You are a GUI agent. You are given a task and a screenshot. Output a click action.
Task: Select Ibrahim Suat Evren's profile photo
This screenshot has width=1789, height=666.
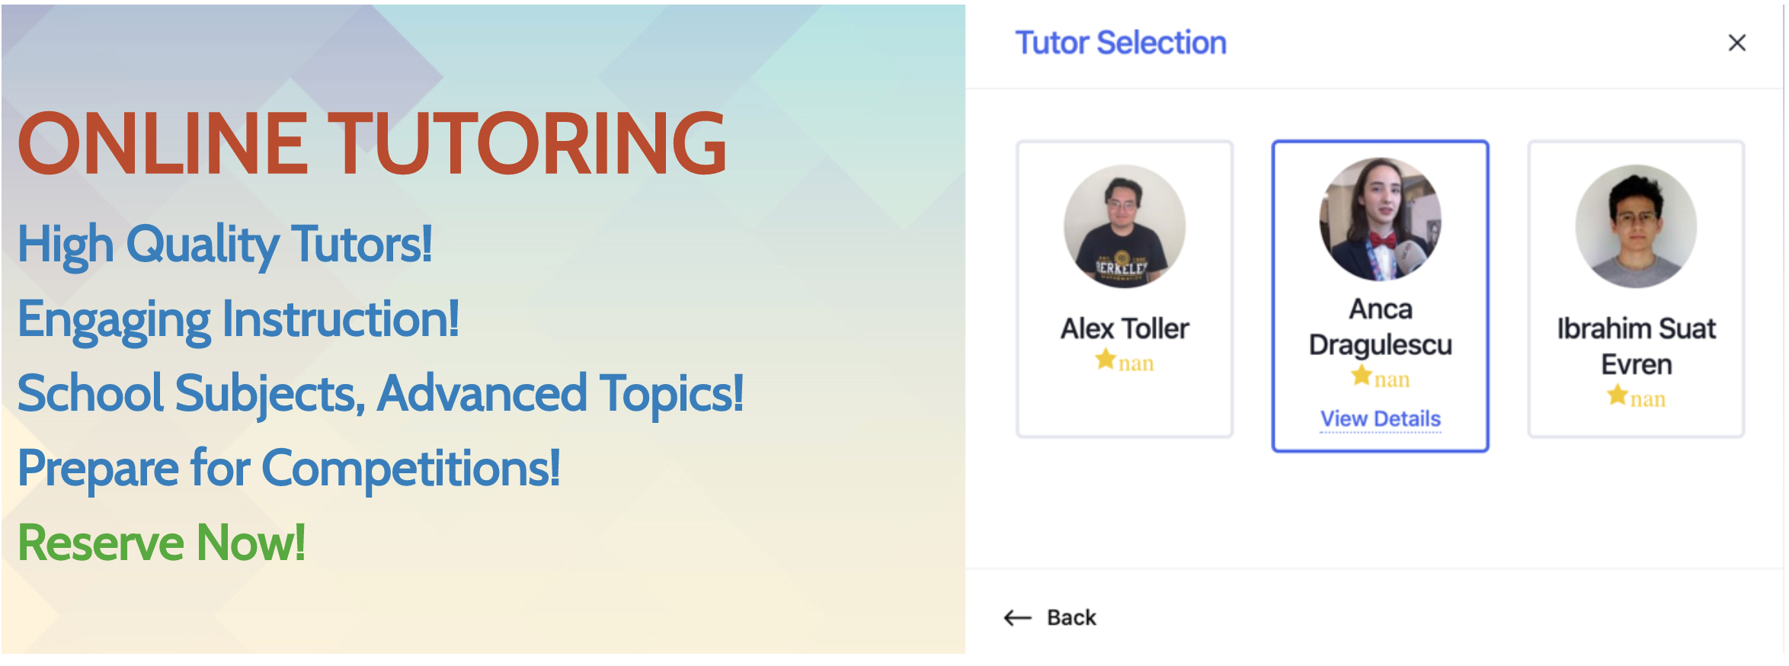(1636, 226)
